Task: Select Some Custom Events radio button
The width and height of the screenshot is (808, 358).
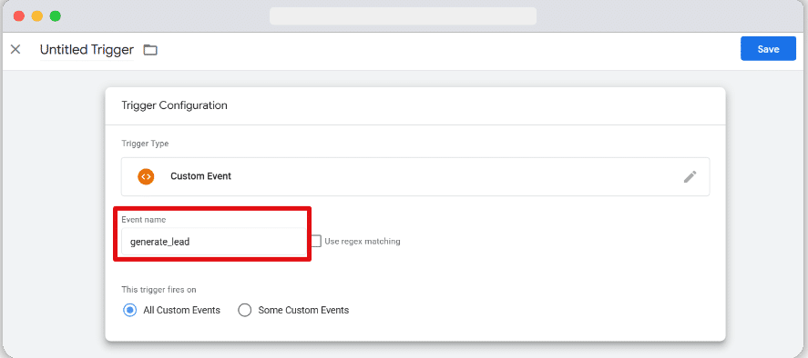Action: [x=245, y=310]
